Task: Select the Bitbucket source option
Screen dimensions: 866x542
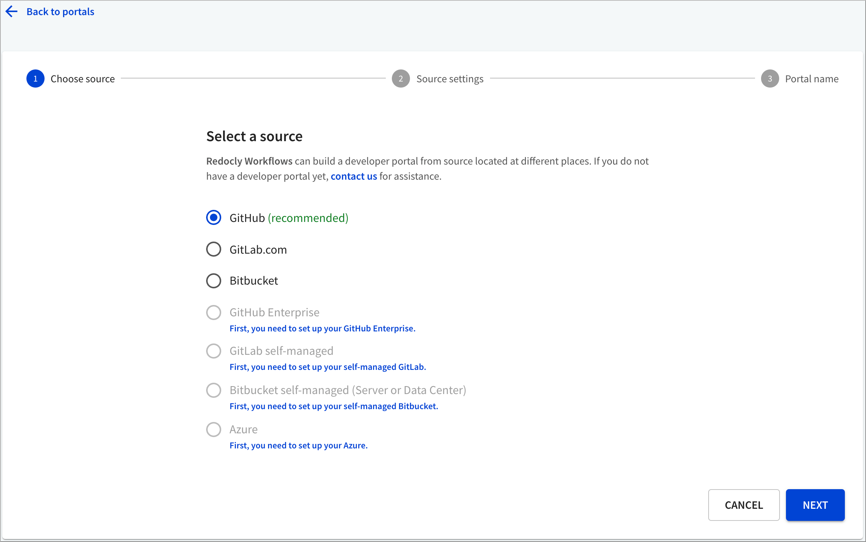Action: [x=214, y=280]
